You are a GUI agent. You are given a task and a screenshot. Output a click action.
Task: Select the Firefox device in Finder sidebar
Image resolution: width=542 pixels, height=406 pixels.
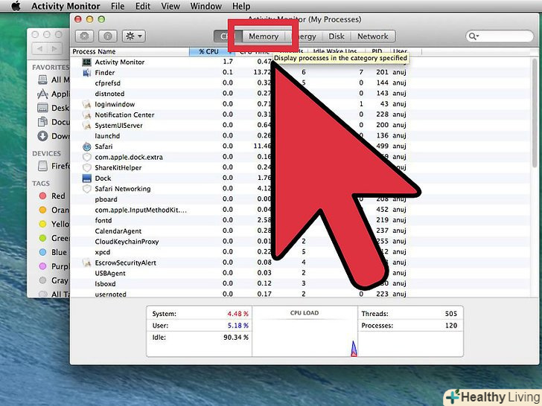click(x=54, y=166)
